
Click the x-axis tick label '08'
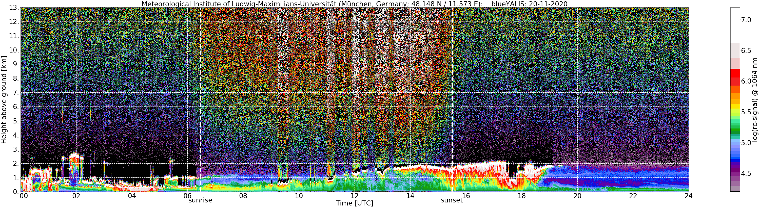[243, 196]
